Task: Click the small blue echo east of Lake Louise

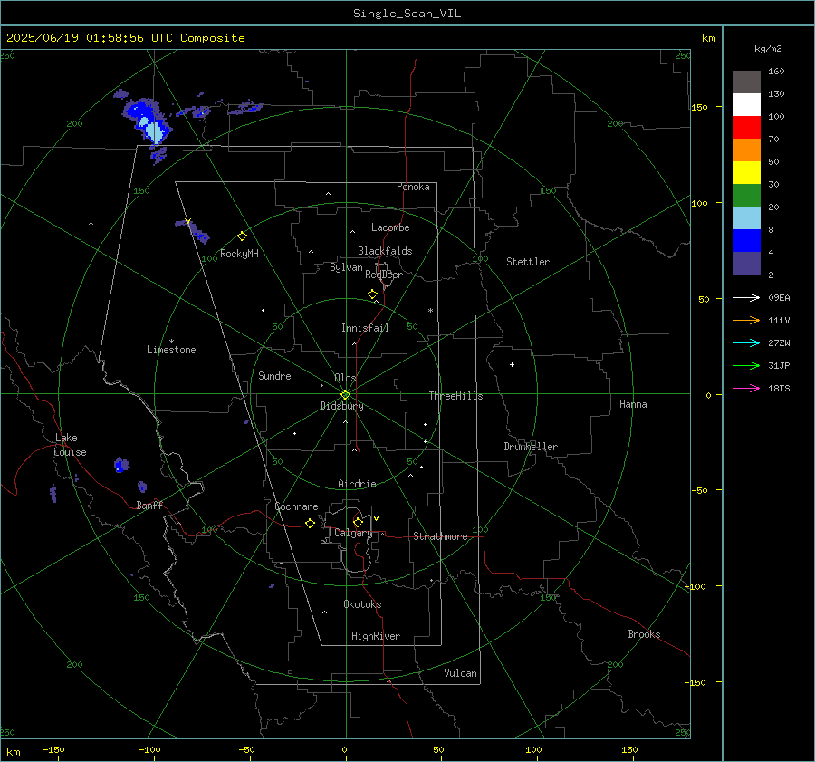Action: pos(121,465)
